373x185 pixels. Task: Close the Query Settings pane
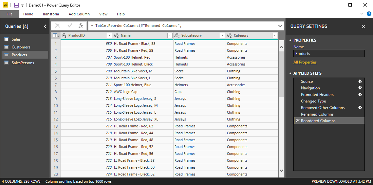pyautogui.click(x=364, y=27)
